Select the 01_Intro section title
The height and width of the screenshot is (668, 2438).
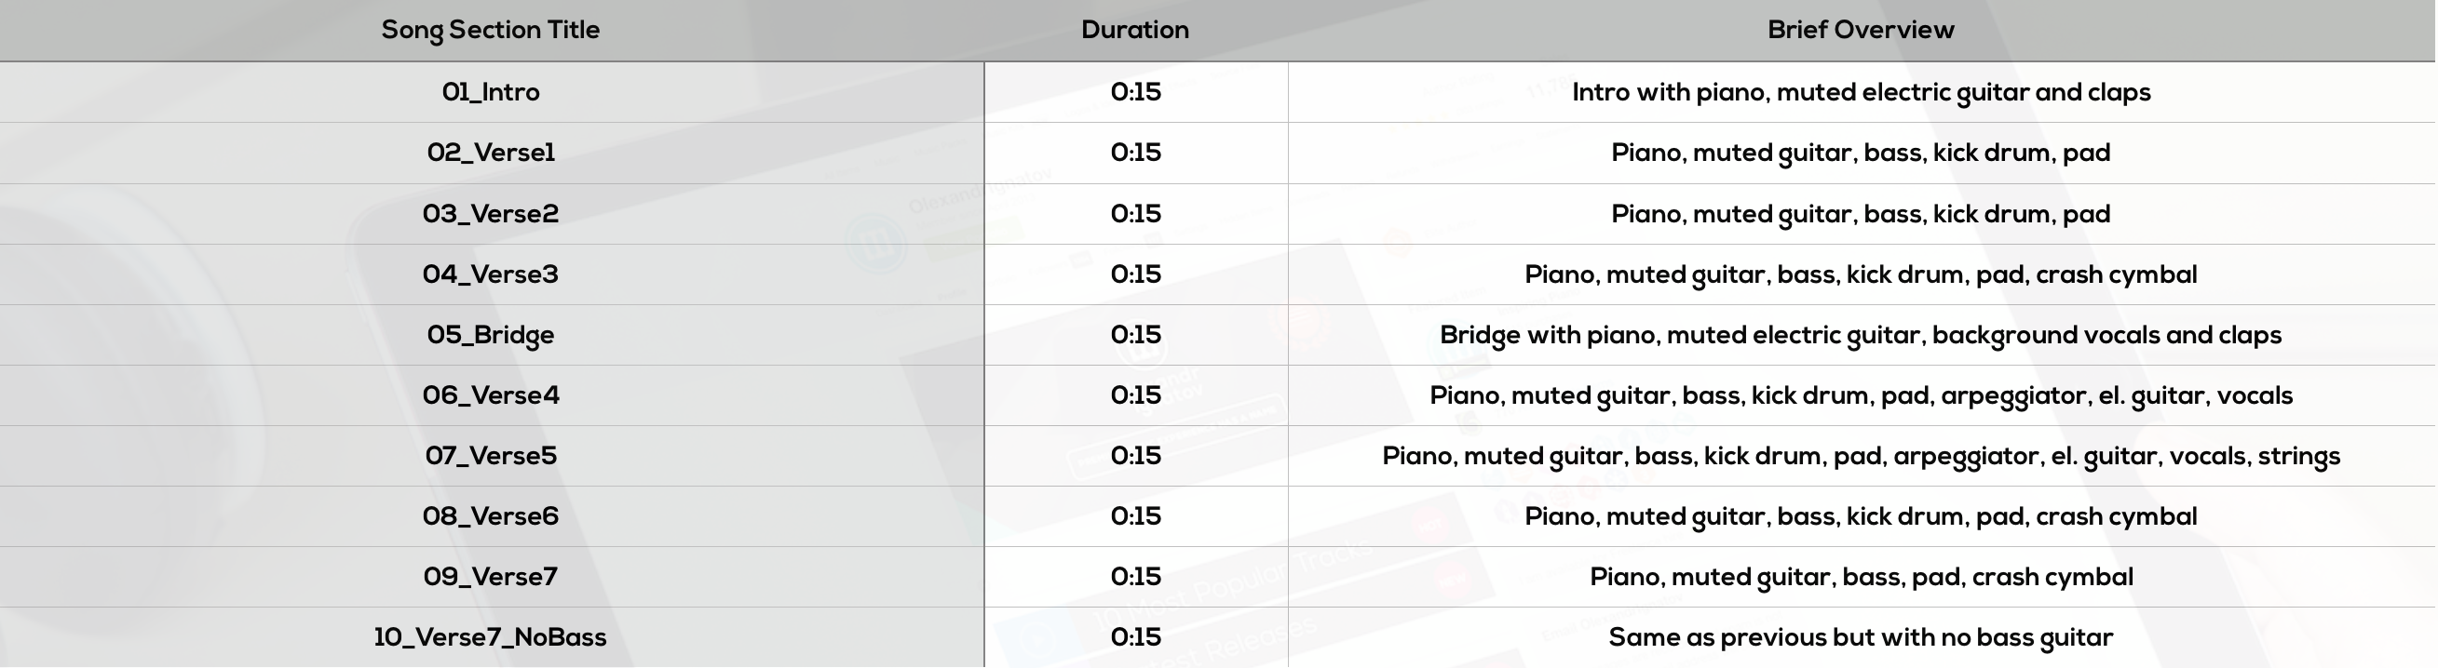490,92
